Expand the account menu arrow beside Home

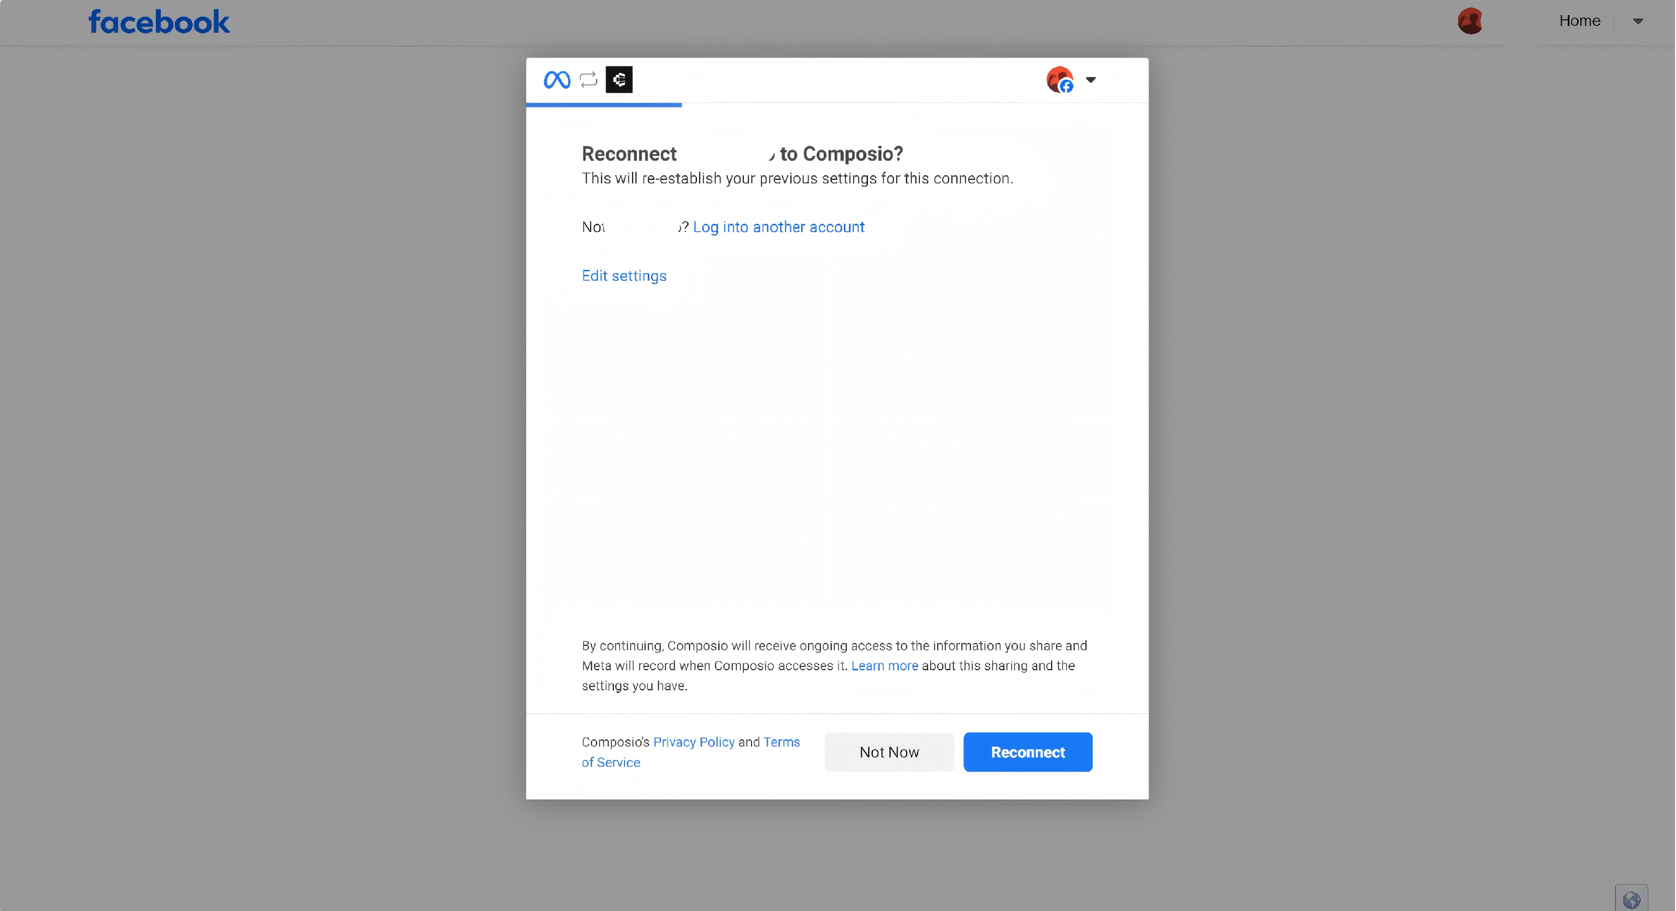pos(1638,22)
